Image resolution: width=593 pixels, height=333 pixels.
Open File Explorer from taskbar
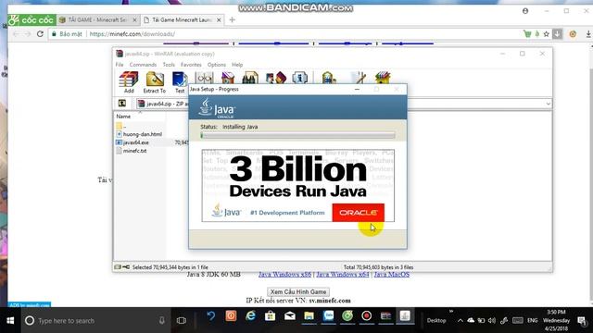pyautogui.click(x=309, y=316)
